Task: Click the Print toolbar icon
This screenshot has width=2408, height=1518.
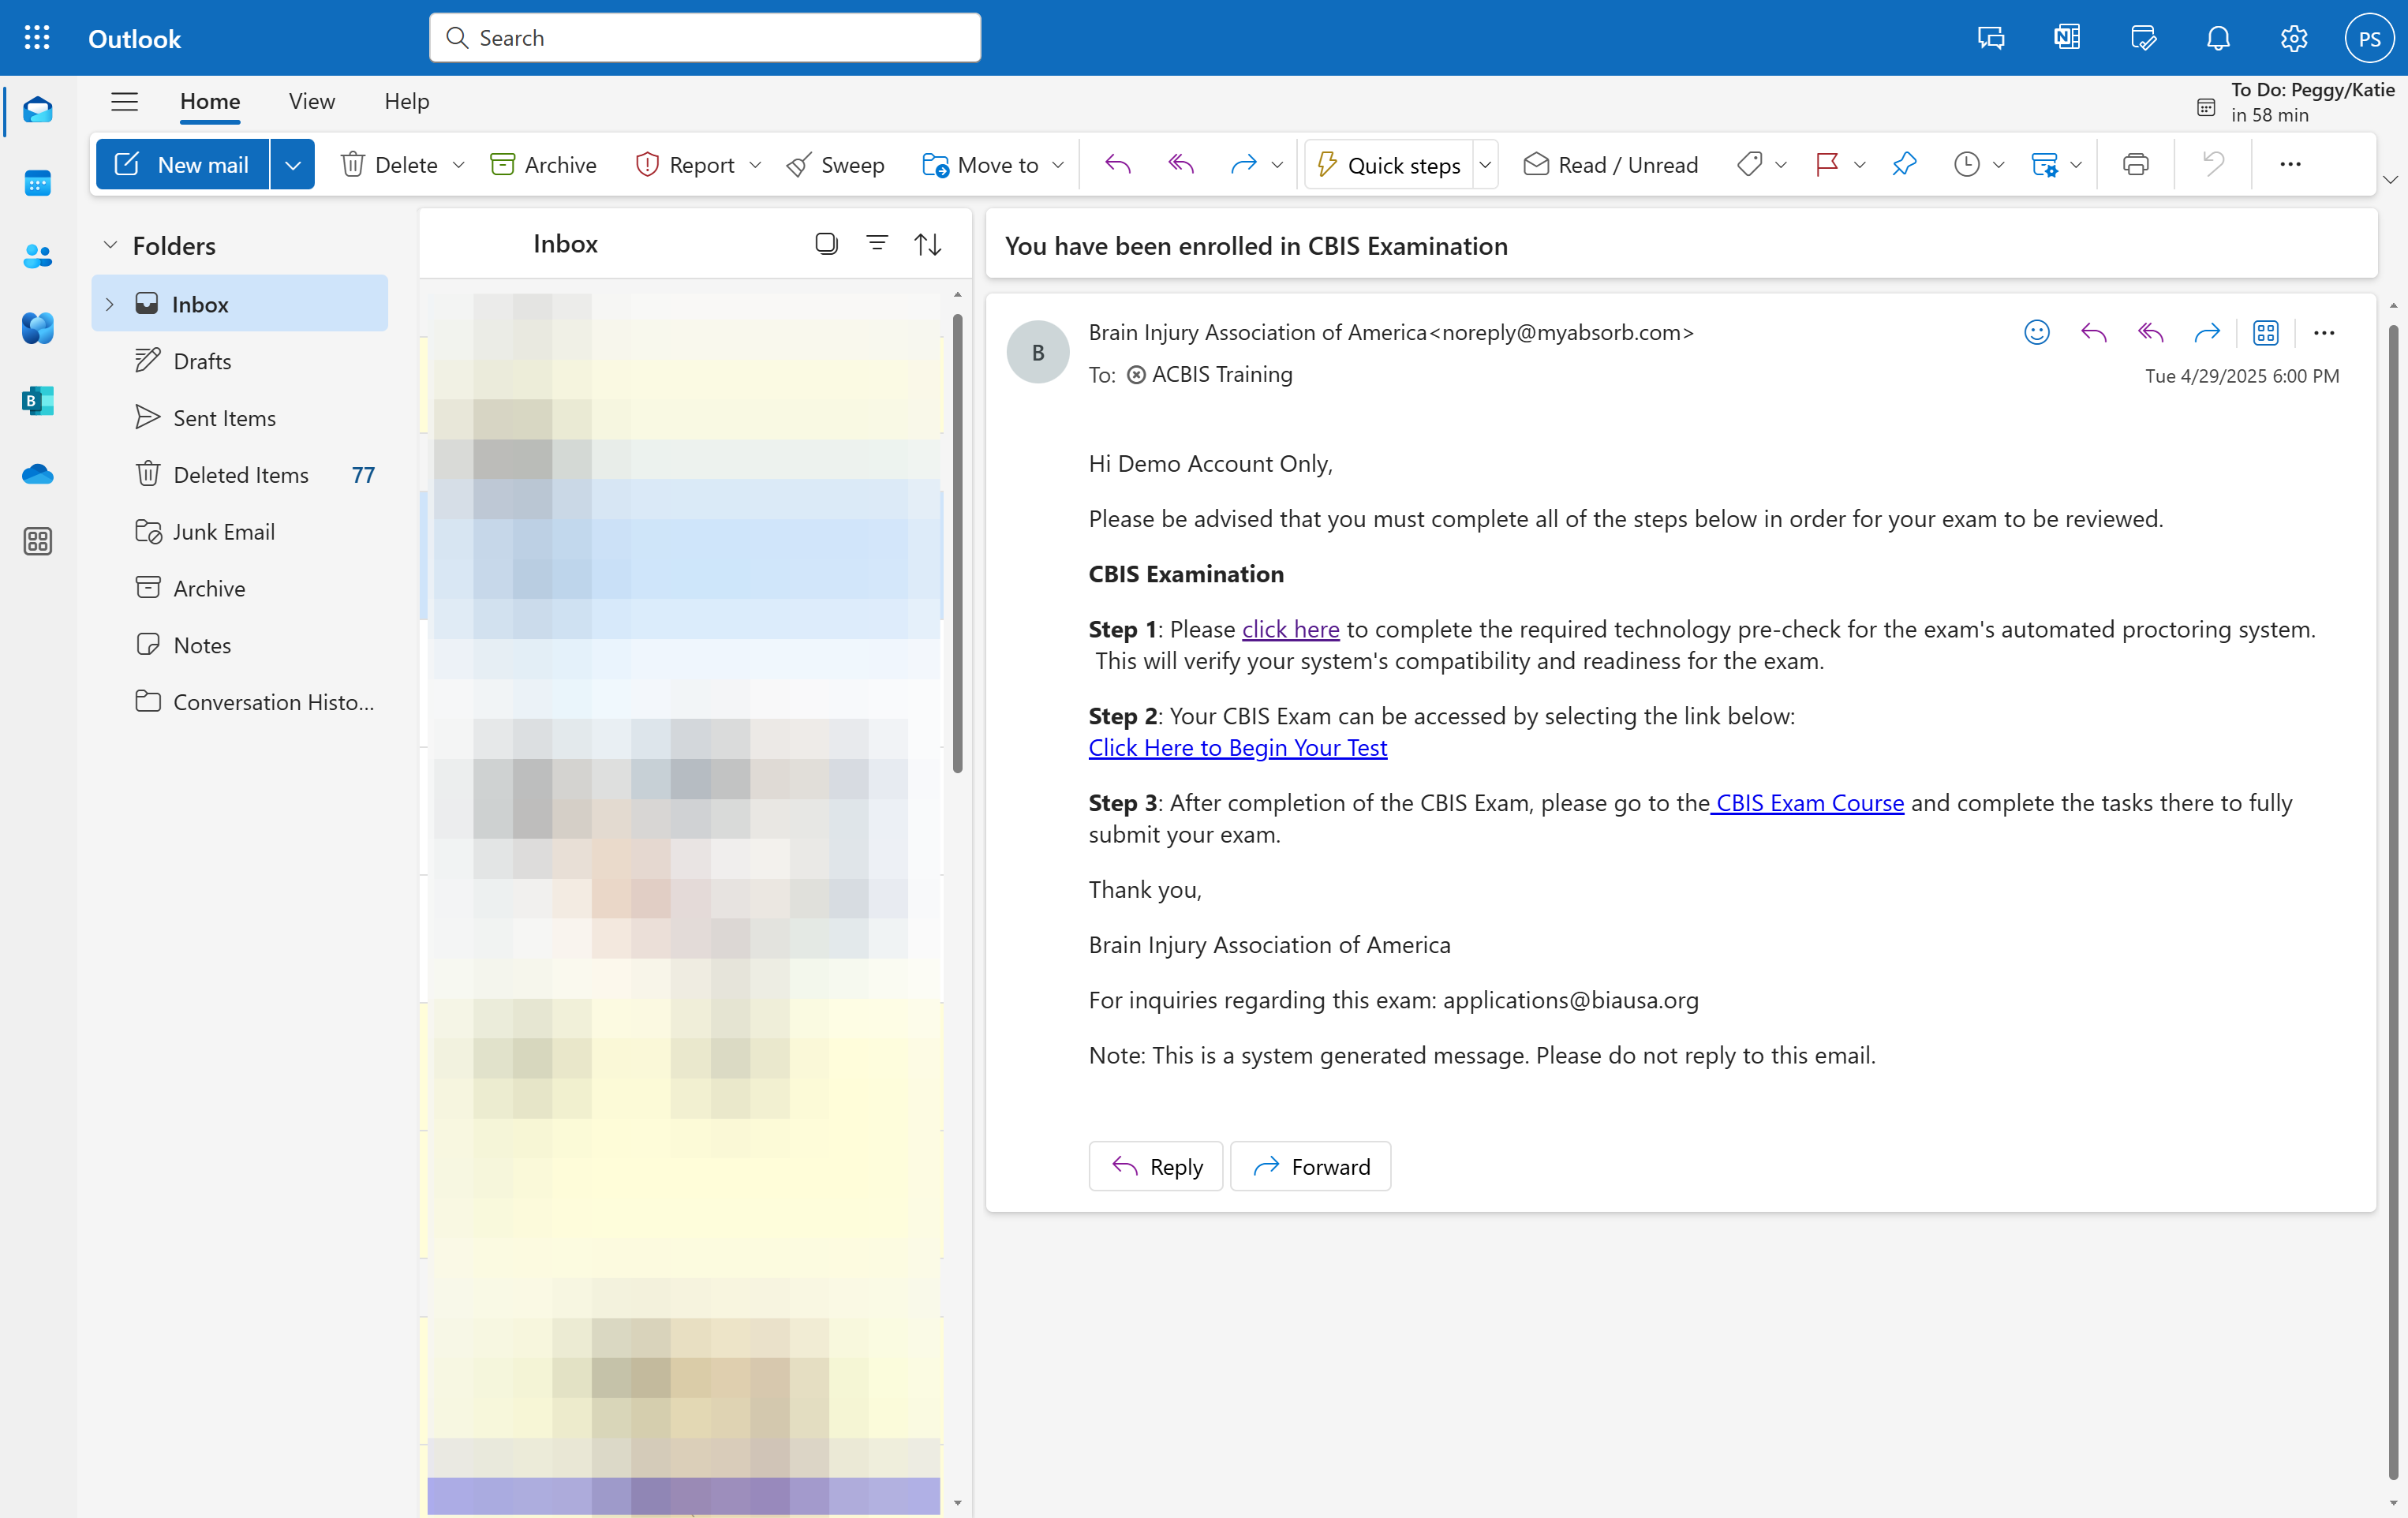Action: (2135, 164)
